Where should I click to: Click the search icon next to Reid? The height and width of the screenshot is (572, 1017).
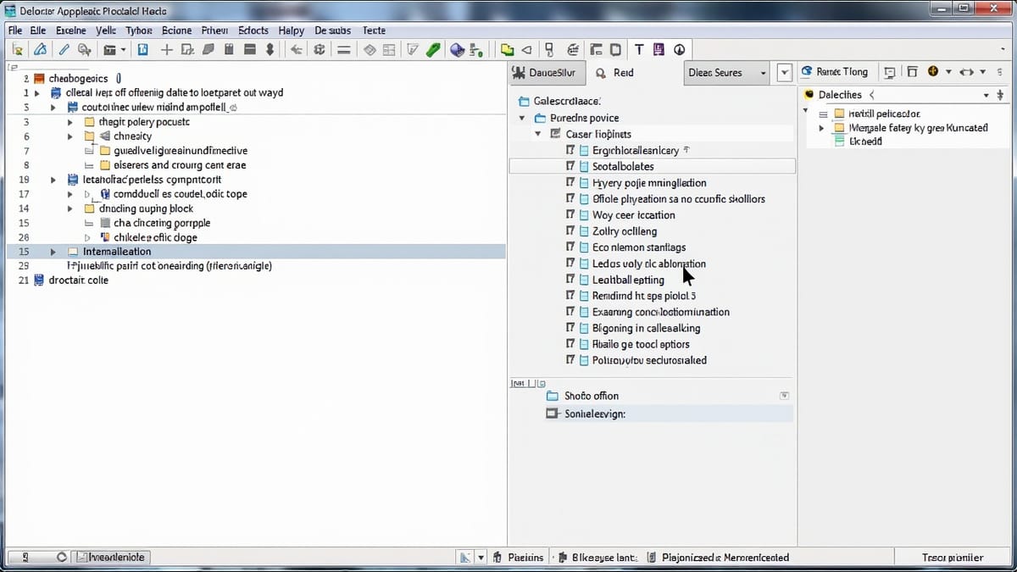(x=601, y=73)
